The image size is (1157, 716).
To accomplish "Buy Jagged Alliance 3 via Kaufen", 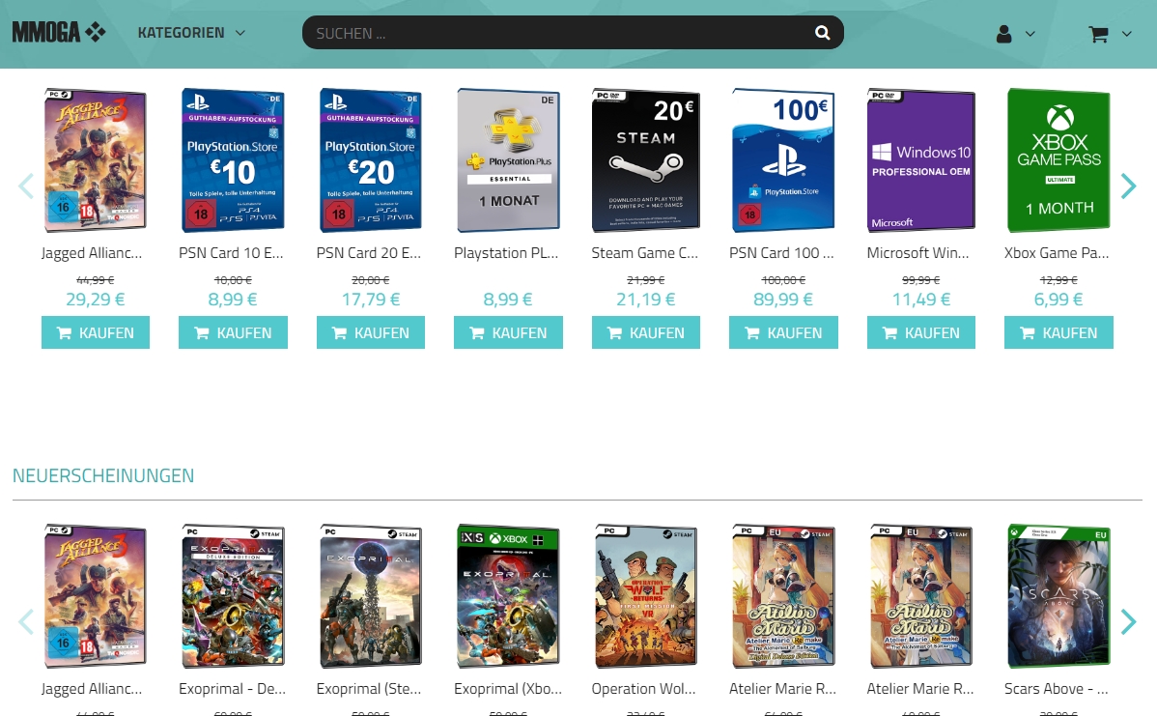I will click(x=96, y=333).
